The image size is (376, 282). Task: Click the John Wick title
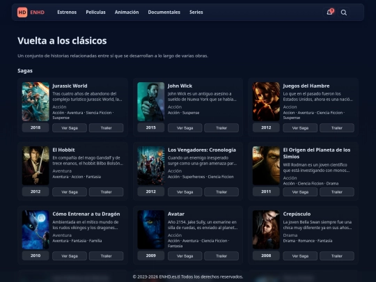(x=180, y=86)
